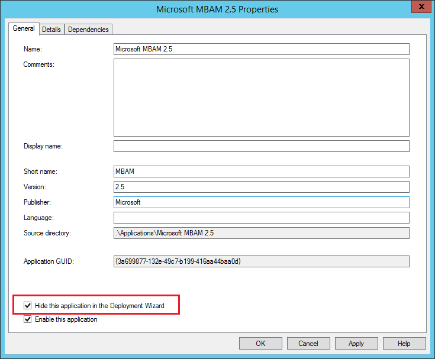Focus the Comments text area

[262, 98]
